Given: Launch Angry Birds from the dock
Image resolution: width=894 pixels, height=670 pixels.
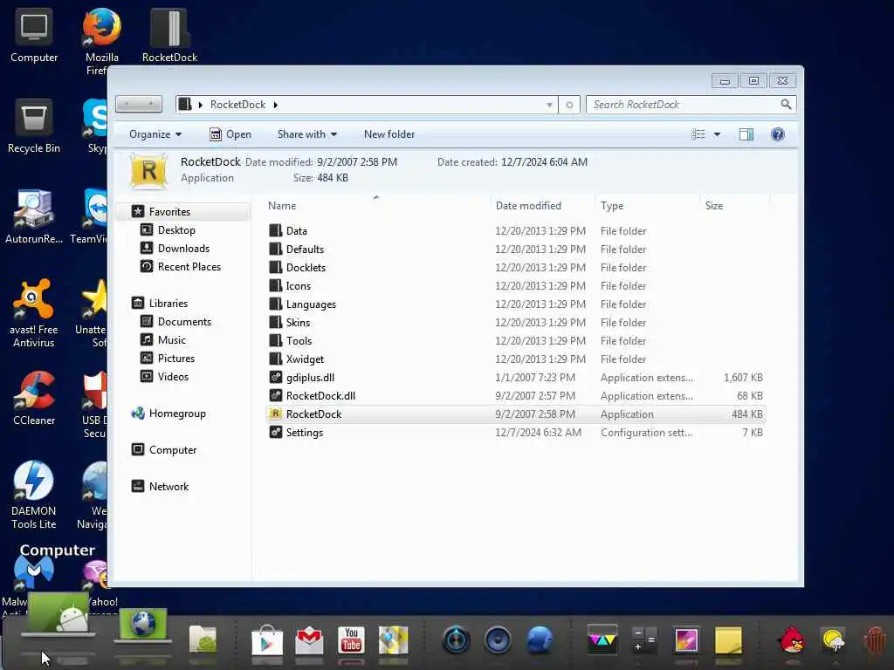Looking at the screenshot, I should tap(791, 639).
